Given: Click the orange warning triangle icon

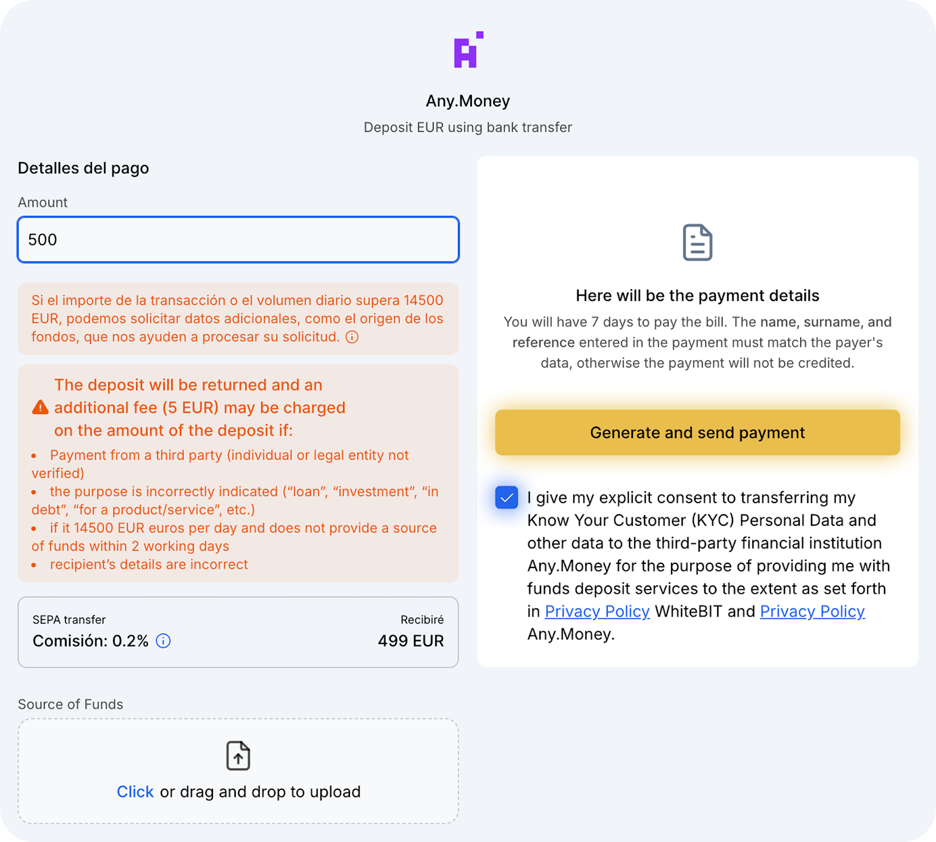Looking at the screenshot, I should point(40,408).
